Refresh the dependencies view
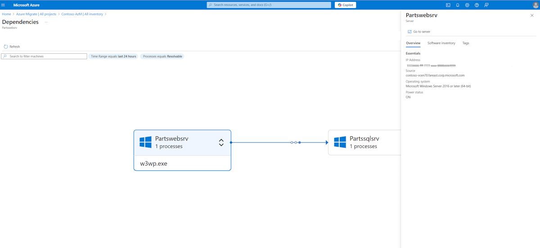This screenshot has height=248, width=540. point(12,47)
